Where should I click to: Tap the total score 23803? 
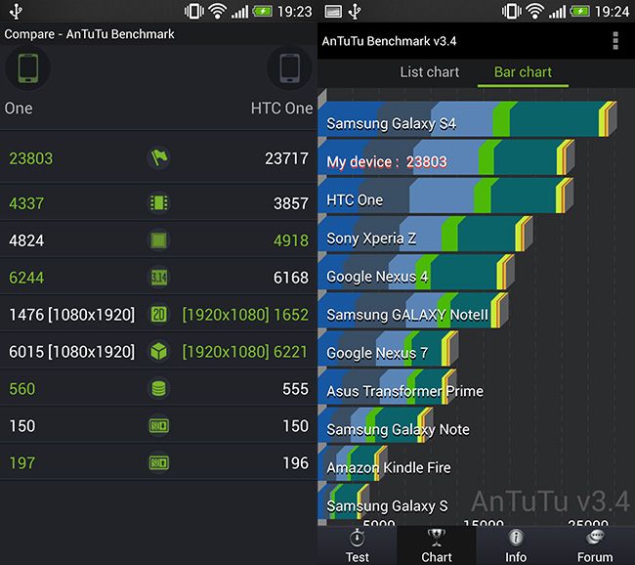(x=31, y=158)
